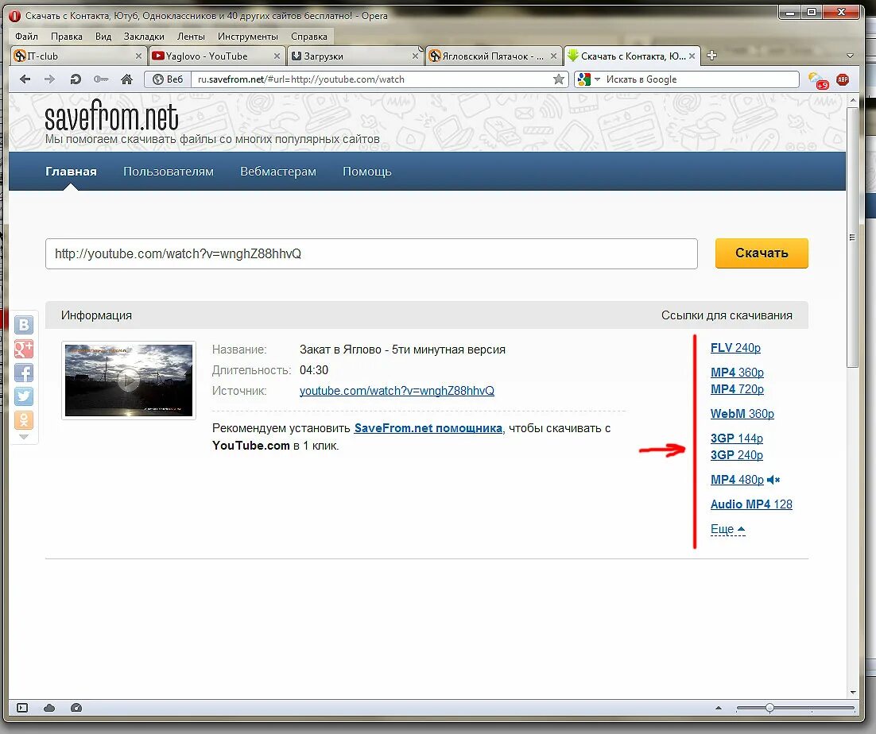Screen dimensions: 876x734
Task: Close the Загрузки tab
Action: point(415,56)
